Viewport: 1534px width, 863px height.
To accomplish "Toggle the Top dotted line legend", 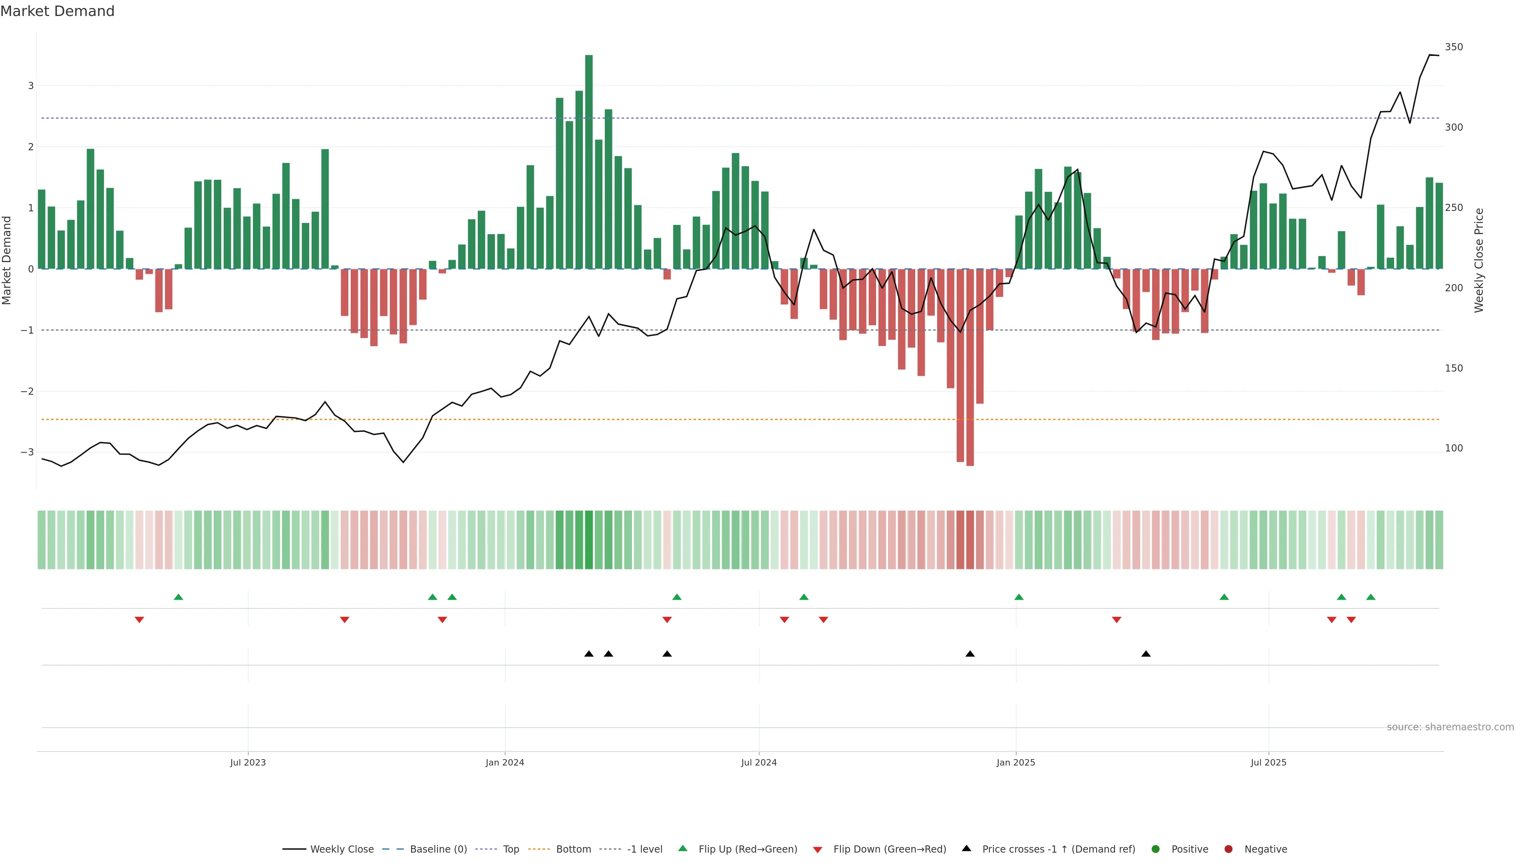I will click(511, 849).
